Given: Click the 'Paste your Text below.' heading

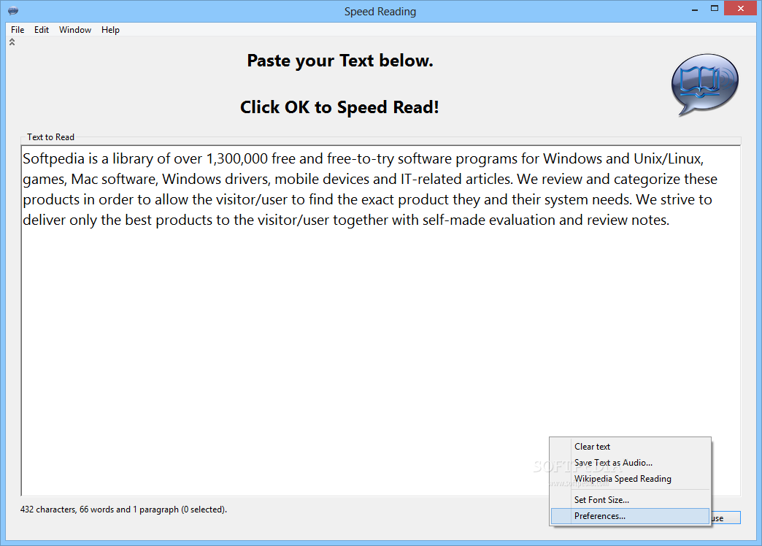Looking at the screenshot, I should click(x=339, y=61).
